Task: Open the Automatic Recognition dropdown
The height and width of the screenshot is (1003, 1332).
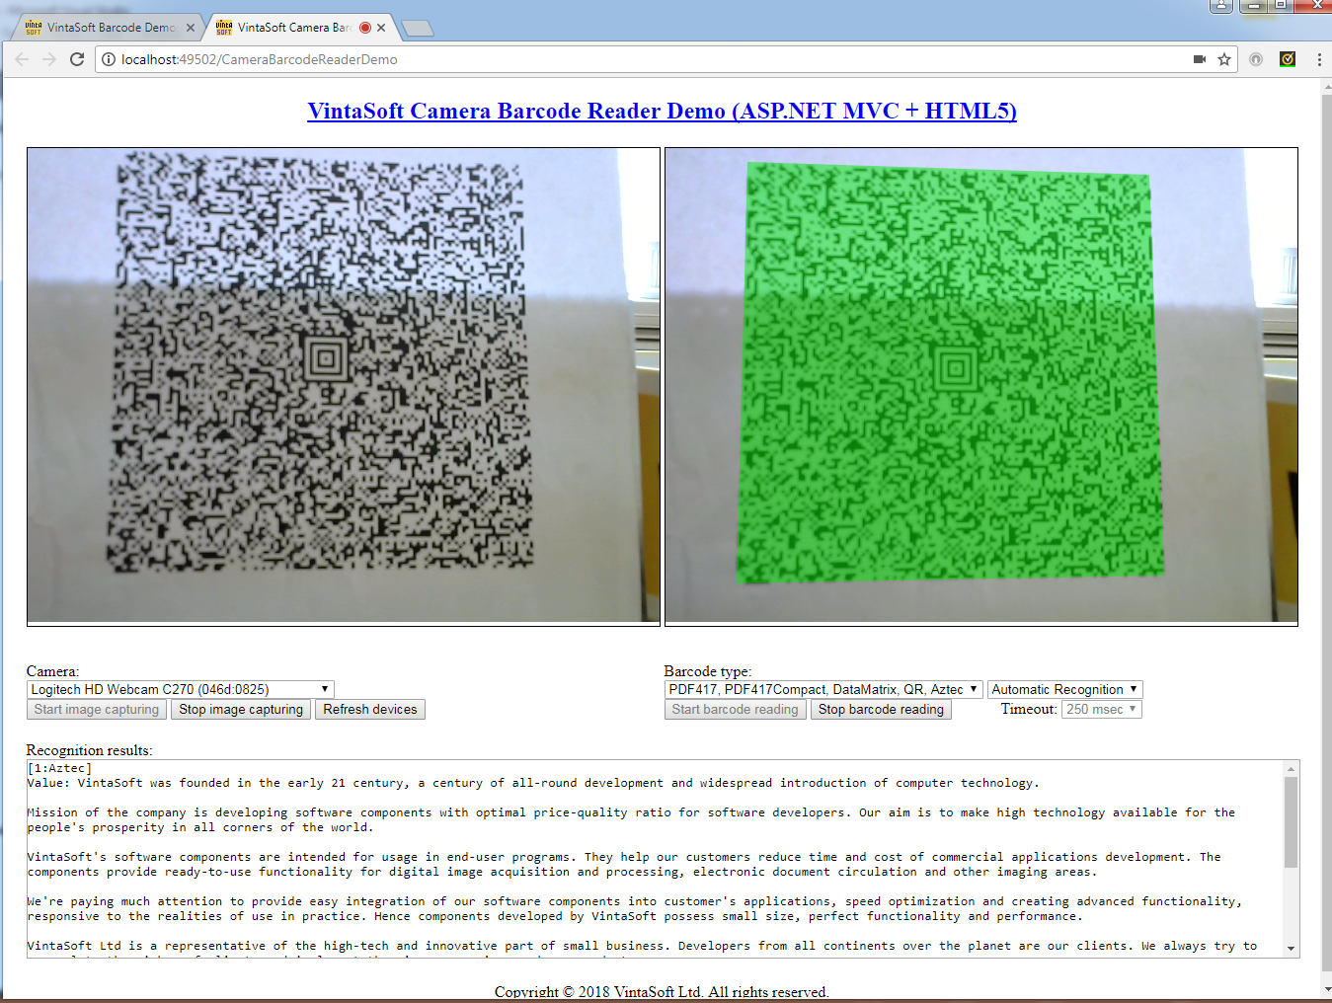Action: coord(1064,689)
